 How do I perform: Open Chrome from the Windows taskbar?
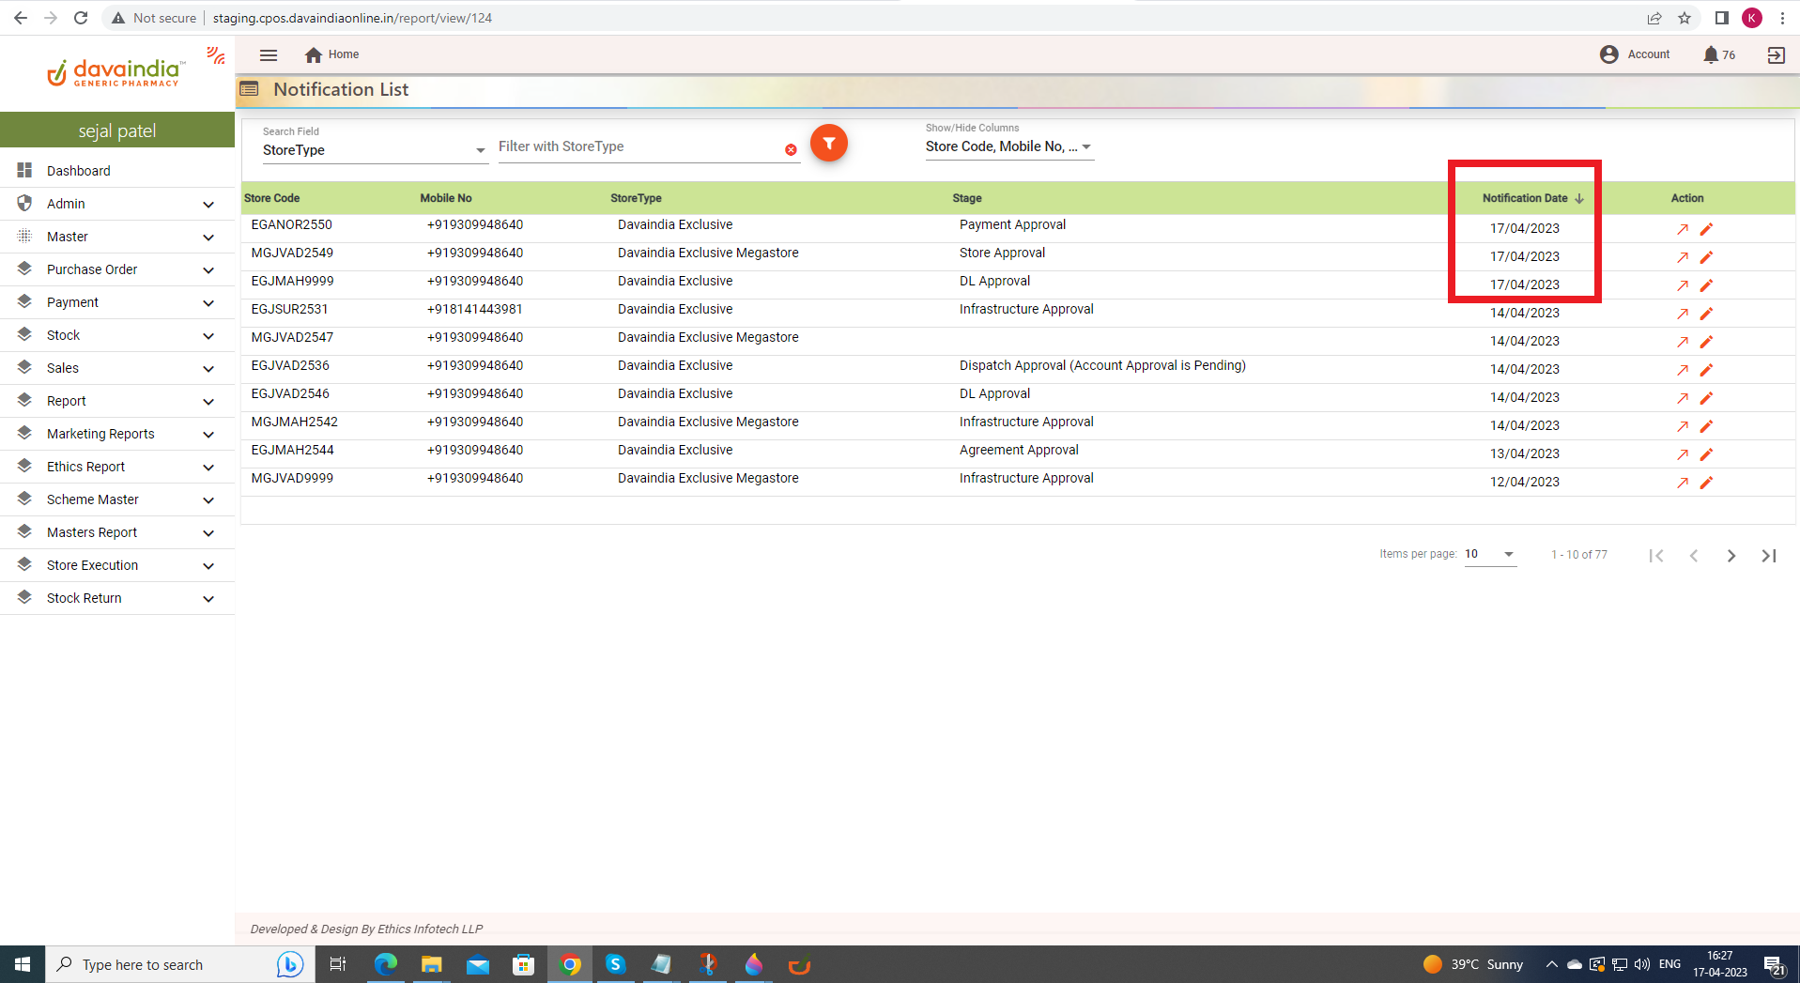(x=570, y=964)
